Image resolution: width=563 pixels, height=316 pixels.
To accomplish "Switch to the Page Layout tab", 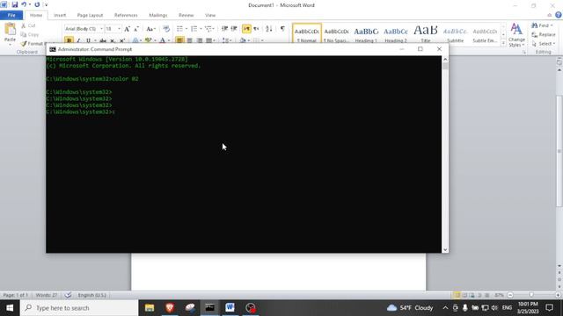I will (x=90, y=15).
